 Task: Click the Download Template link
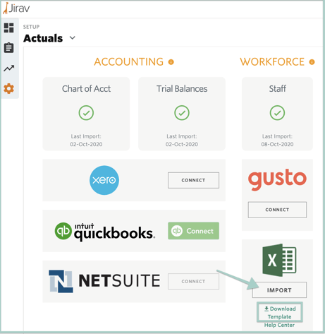tap(280, 312)
